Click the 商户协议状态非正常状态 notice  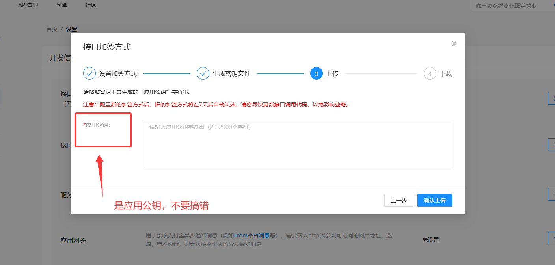[507, 5]
